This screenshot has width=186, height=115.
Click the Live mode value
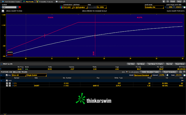click(x=26, y=69)
